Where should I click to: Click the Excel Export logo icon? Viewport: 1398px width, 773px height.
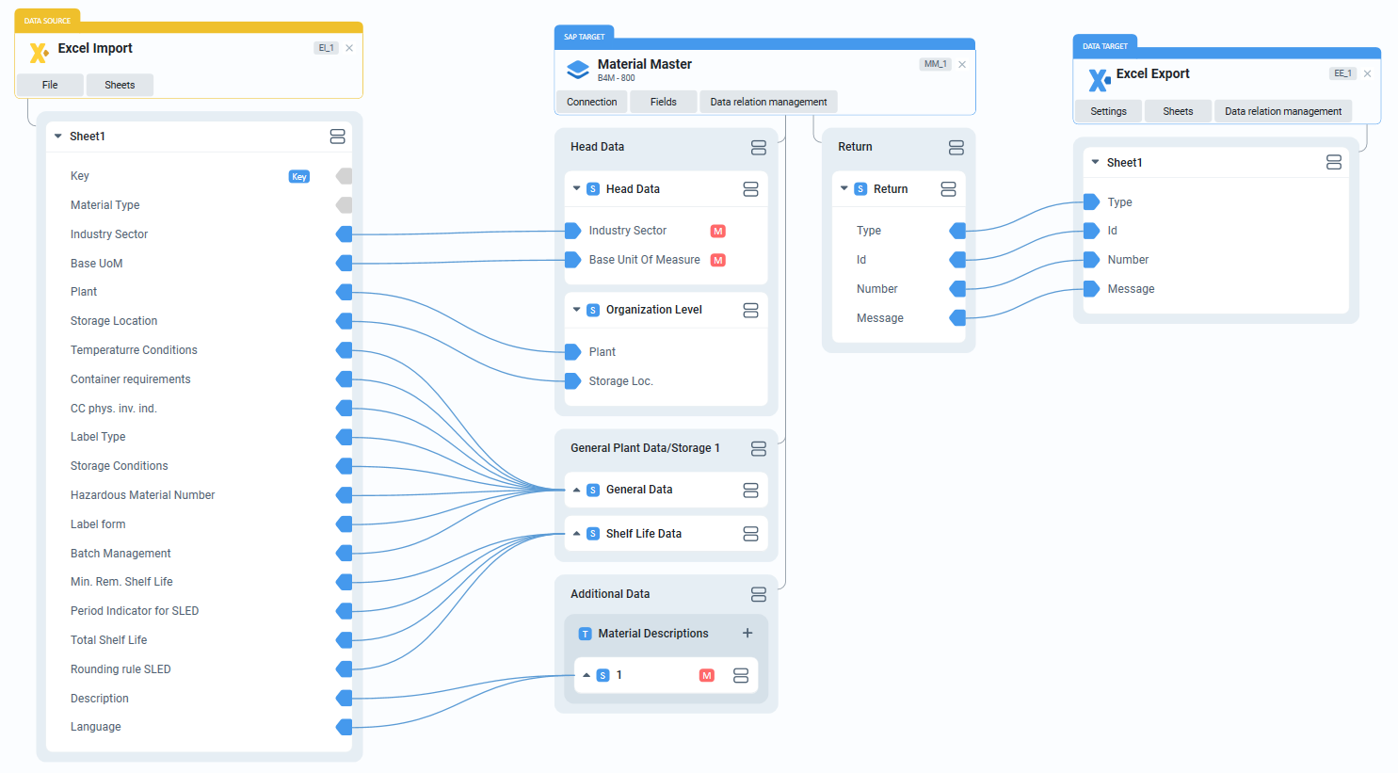tap(1099, 80)
